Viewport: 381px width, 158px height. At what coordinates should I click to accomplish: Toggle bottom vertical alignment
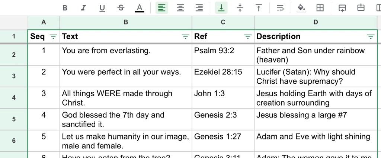click(221, 8)
